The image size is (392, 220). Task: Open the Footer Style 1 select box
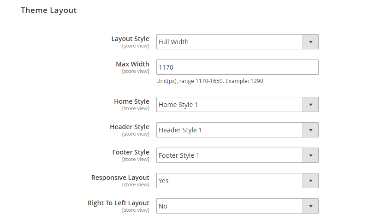point(229,155)
